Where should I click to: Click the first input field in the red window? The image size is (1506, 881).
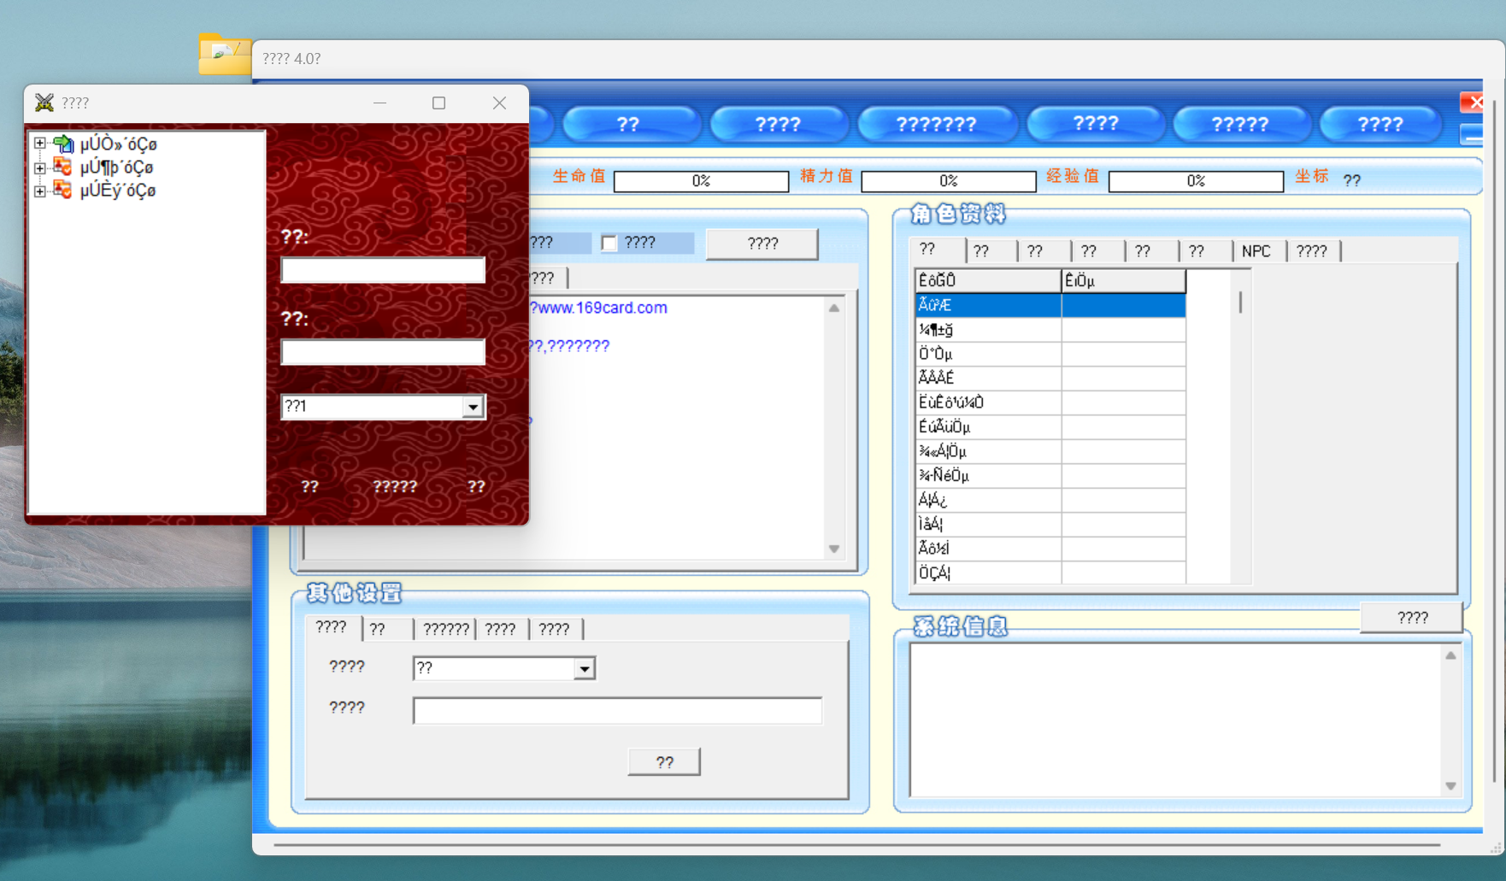point(383,271)
